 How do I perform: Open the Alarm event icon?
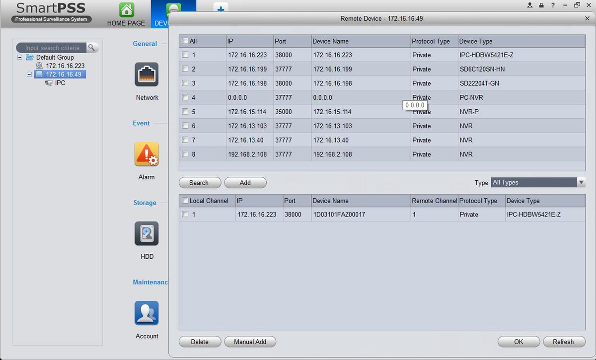coord(147,154)
